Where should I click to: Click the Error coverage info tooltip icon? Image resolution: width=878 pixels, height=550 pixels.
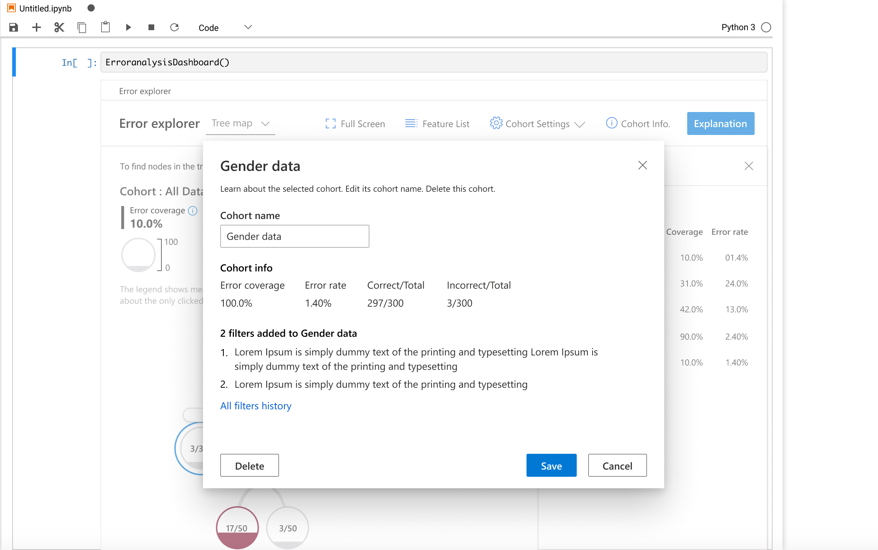pos(192,211)
